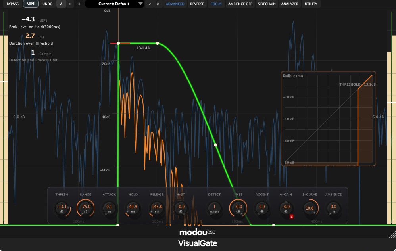Go to the previous preset with the < arrow
The image size is (396, 251).
point(150,4)
